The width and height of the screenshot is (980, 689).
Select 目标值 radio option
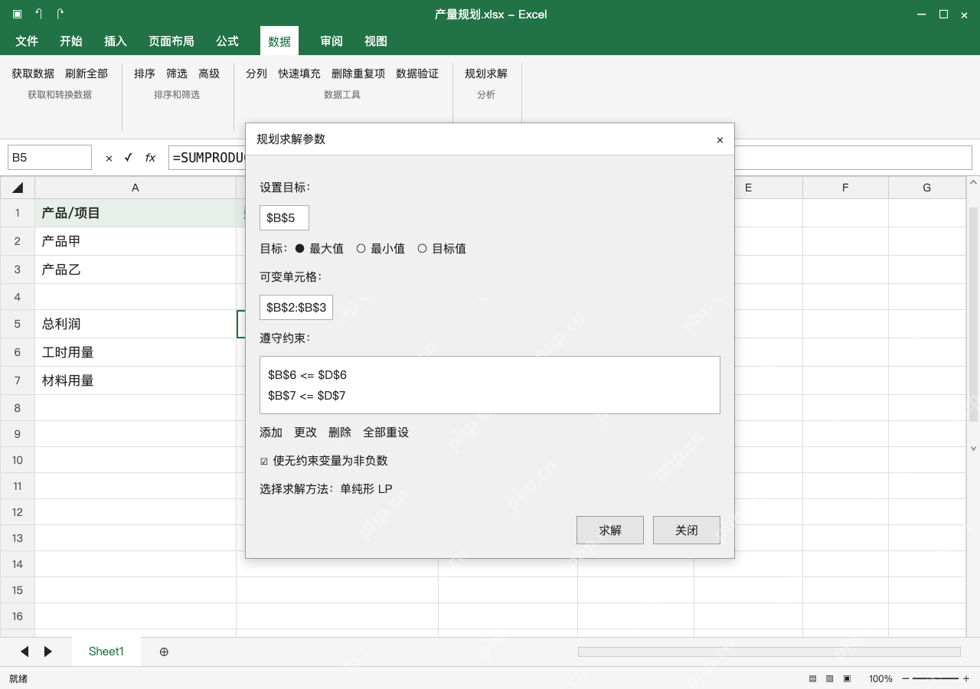pos(442,249)
